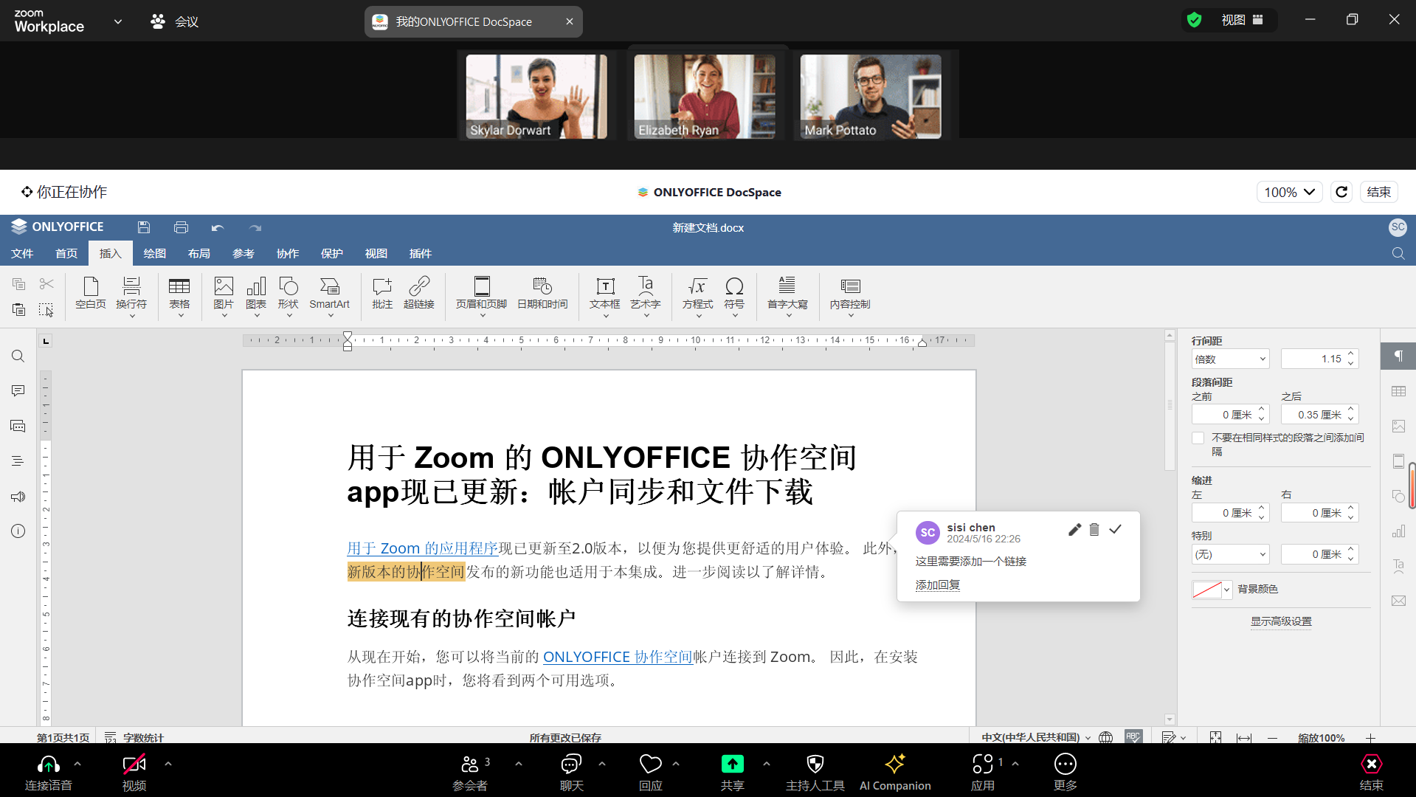Open the 100% zoom dropdown near 结束
The image size is (1416, 797).
tap(1289, 191)
